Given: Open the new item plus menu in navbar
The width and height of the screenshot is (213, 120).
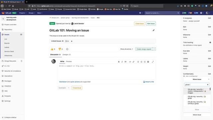Looking at the screenshot, I should (141, 13).
